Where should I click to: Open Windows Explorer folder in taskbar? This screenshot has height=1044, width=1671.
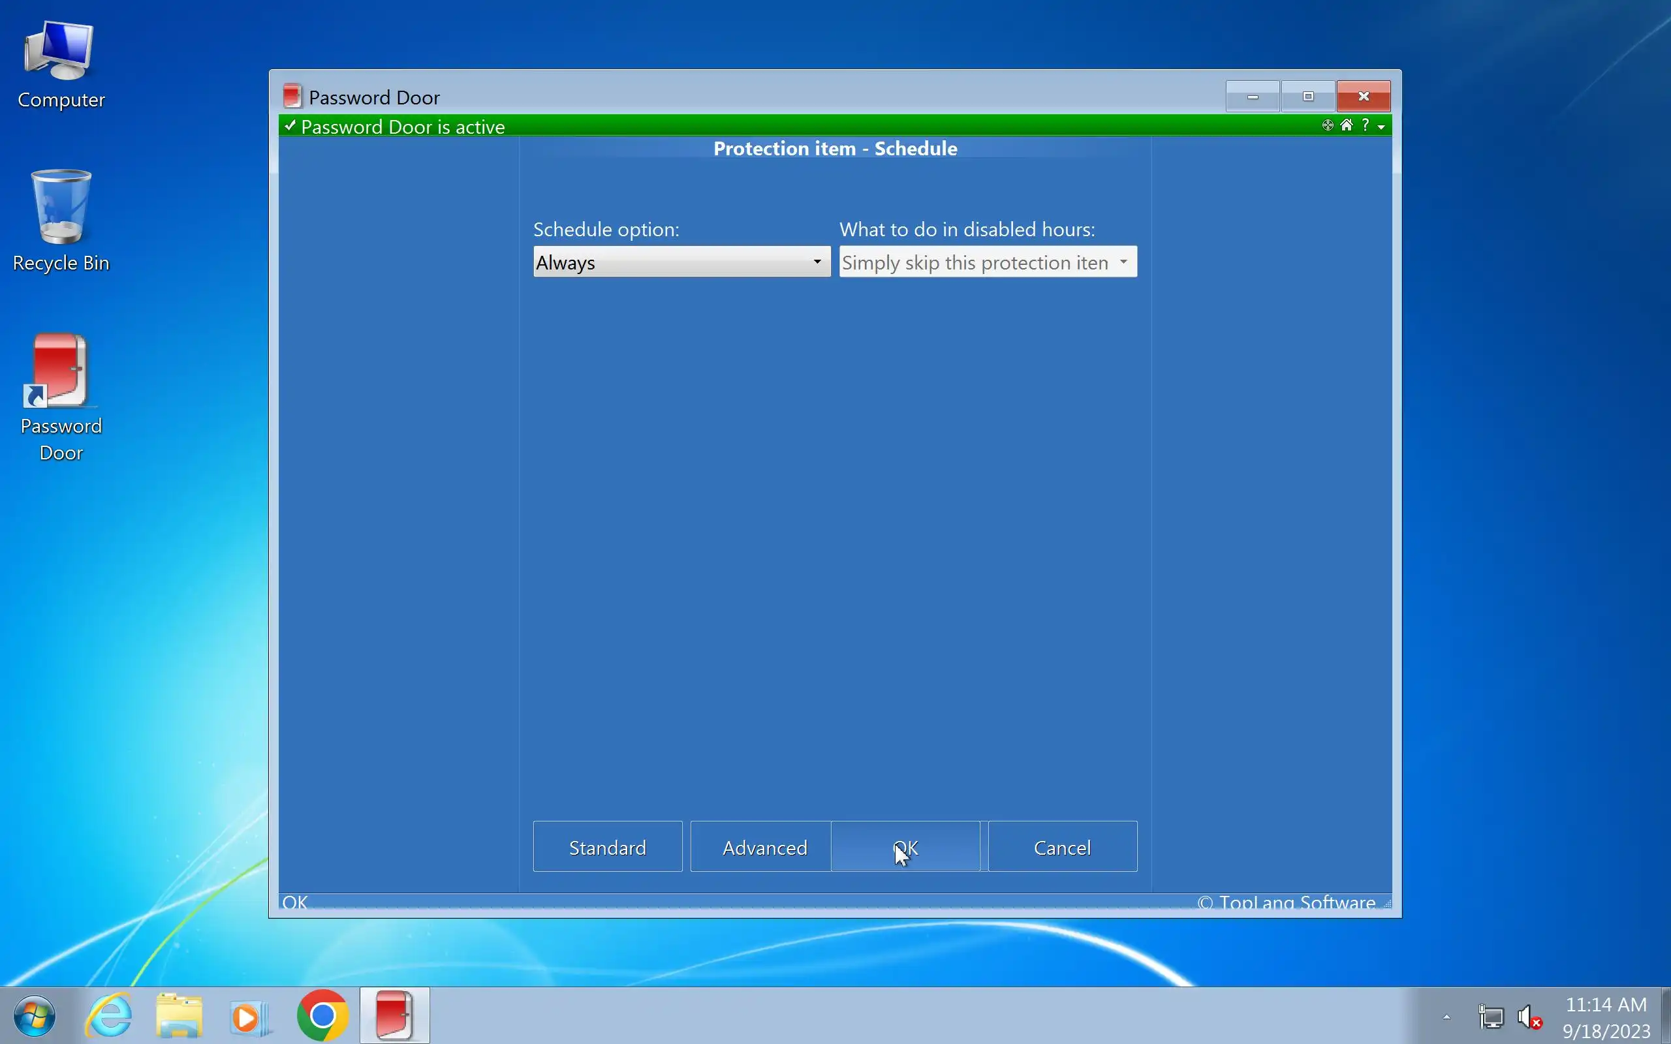(180, 1016)
